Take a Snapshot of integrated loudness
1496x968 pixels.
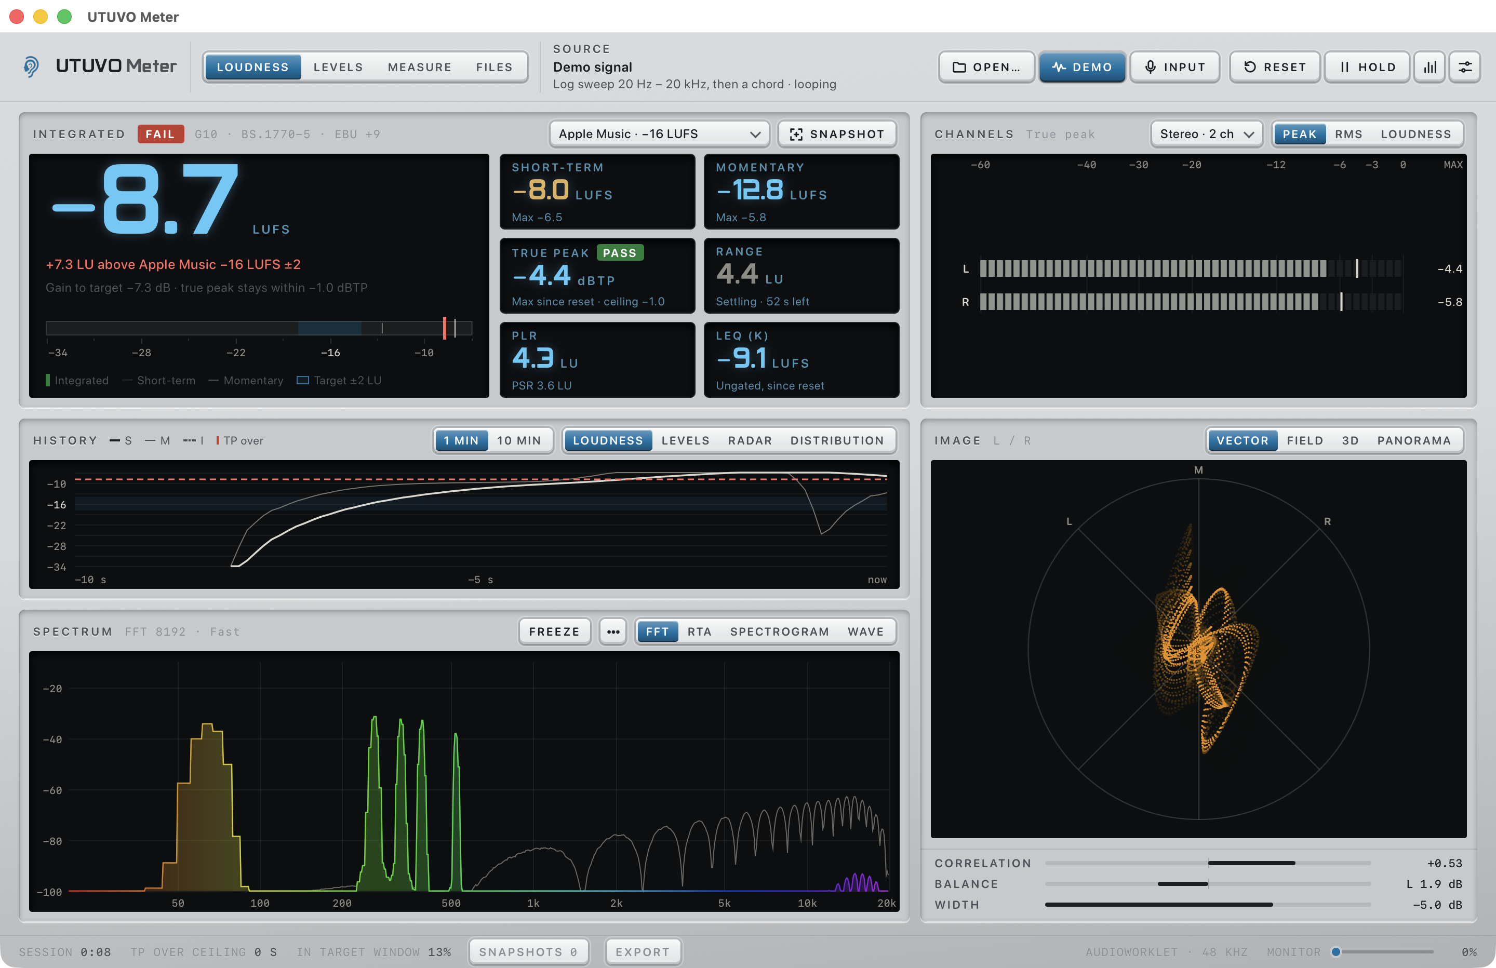[837, 135]
